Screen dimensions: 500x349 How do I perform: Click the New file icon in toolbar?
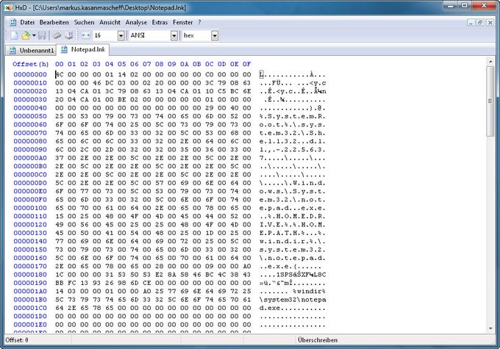point(15,35)
